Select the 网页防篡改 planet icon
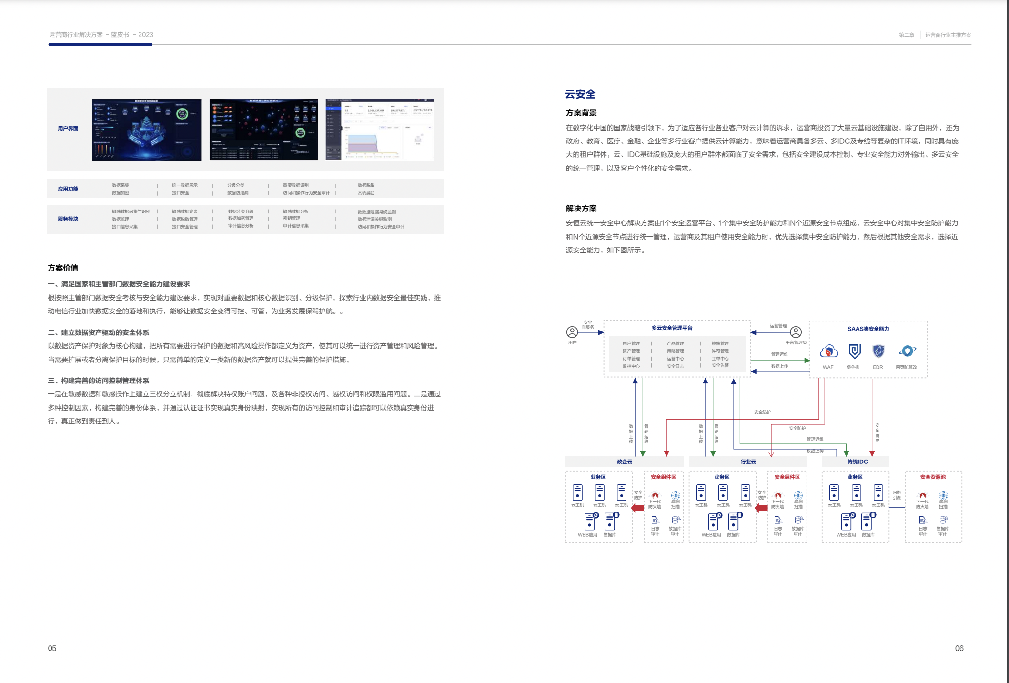The height and width of the screenshot is (683, 1009). point(907,351)
